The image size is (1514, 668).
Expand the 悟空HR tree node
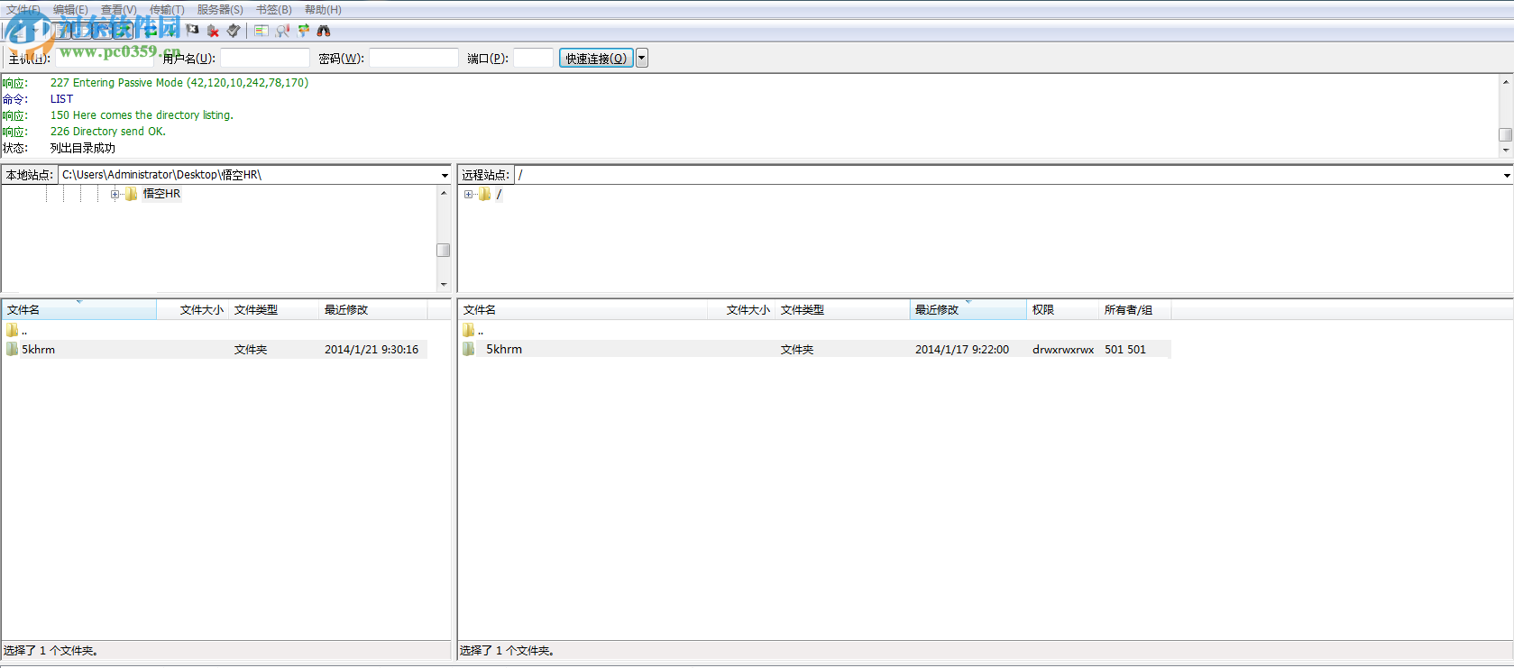click(115, 194)
